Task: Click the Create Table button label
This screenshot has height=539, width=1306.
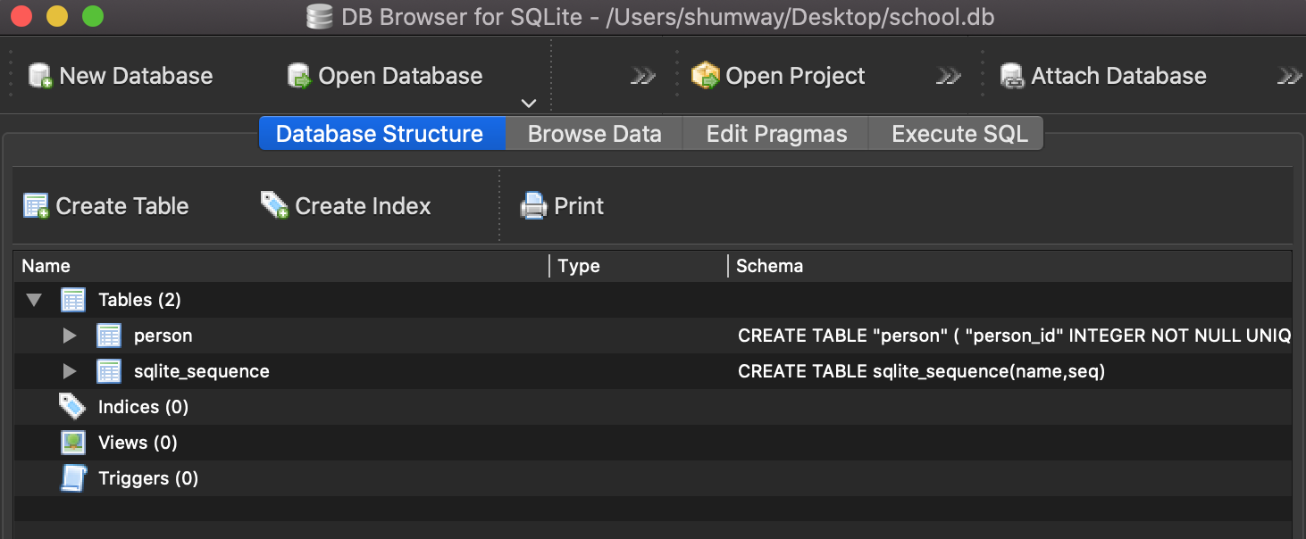Action: (122, 206)
